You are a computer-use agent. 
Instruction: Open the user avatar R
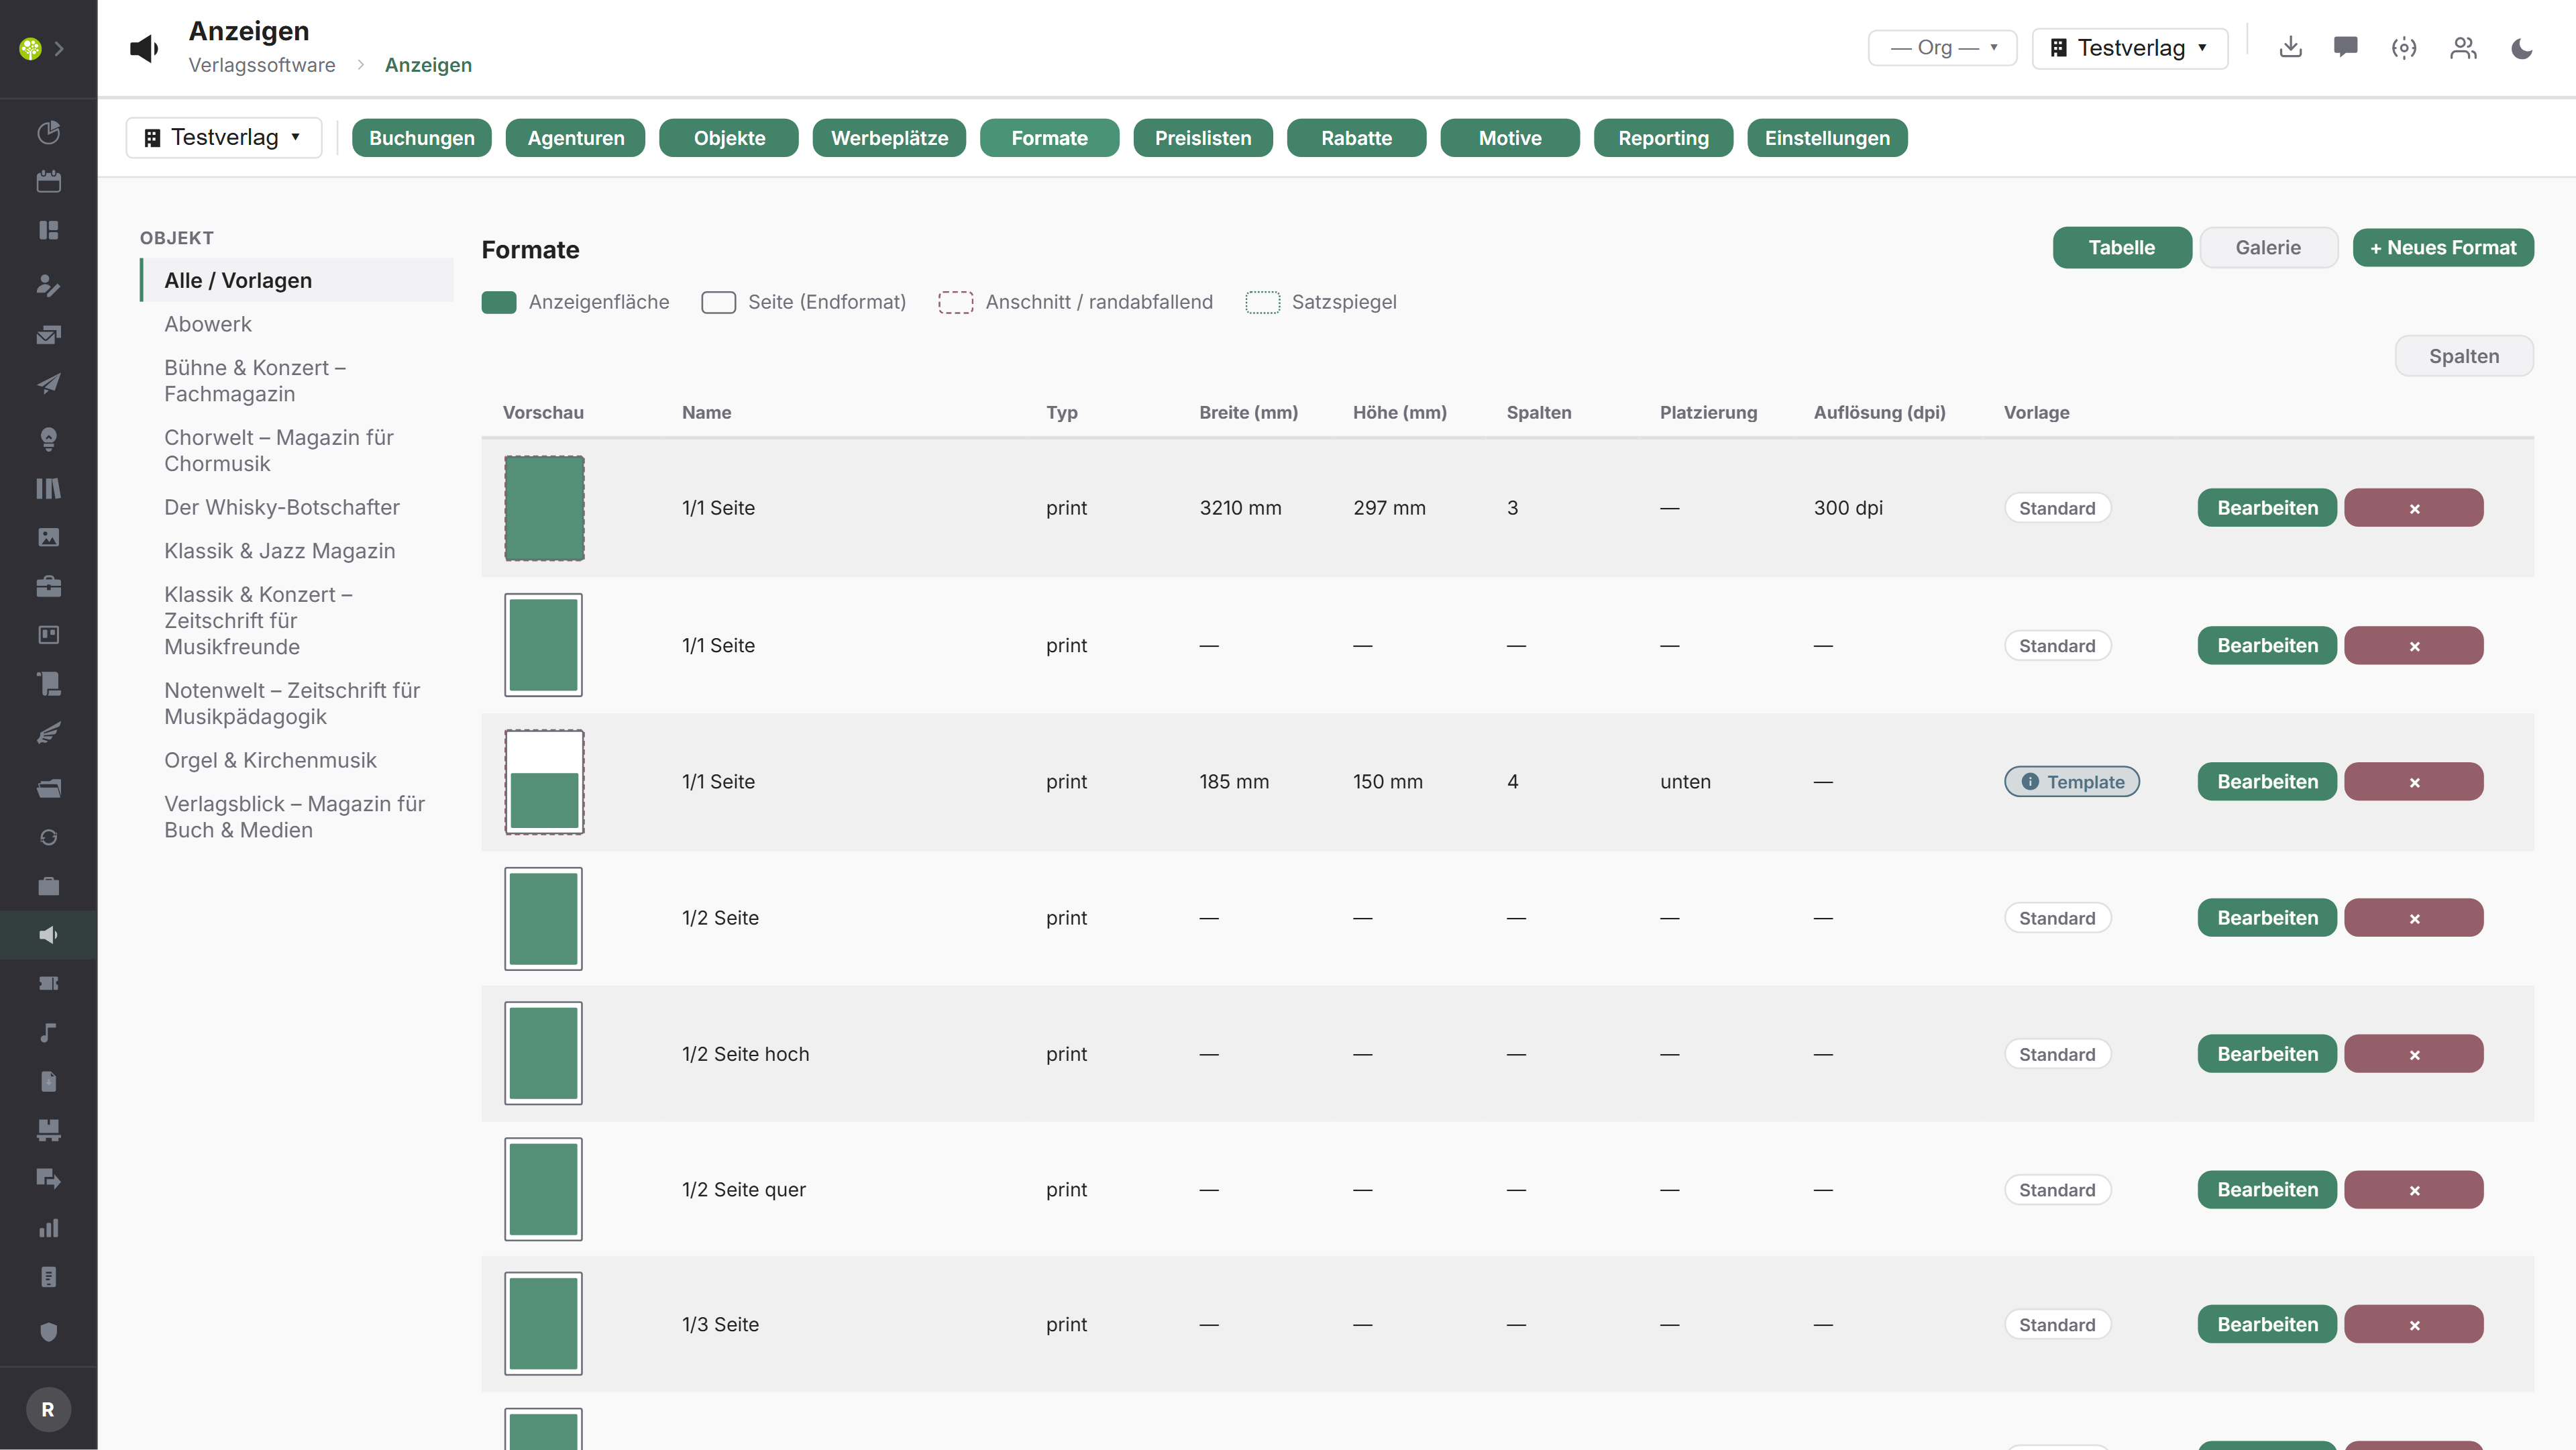48,1409
